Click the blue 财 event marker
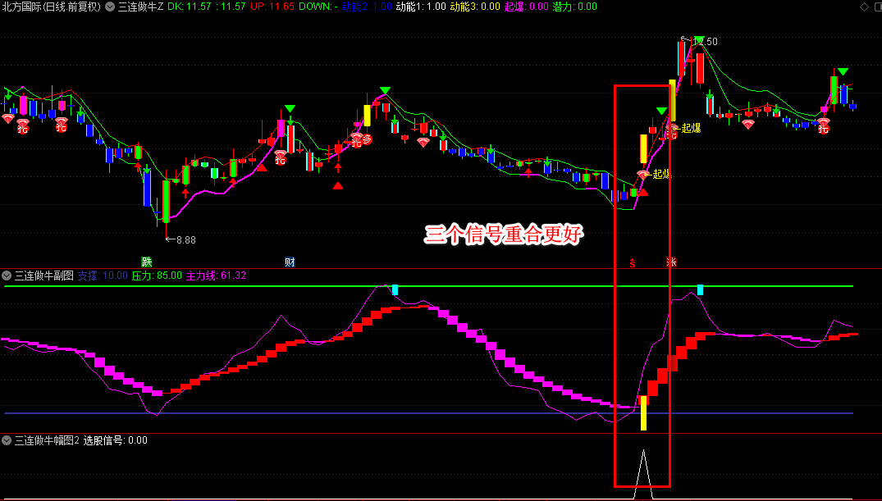This screenshot has width=882, height=501. [x=290, y=262]
